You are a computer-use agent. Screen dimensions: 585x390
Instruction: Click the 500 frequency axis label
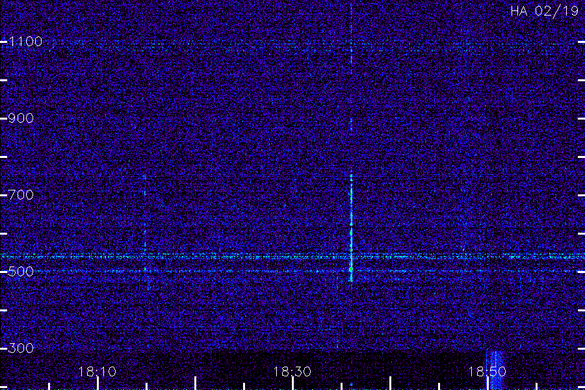click(21, 271)
